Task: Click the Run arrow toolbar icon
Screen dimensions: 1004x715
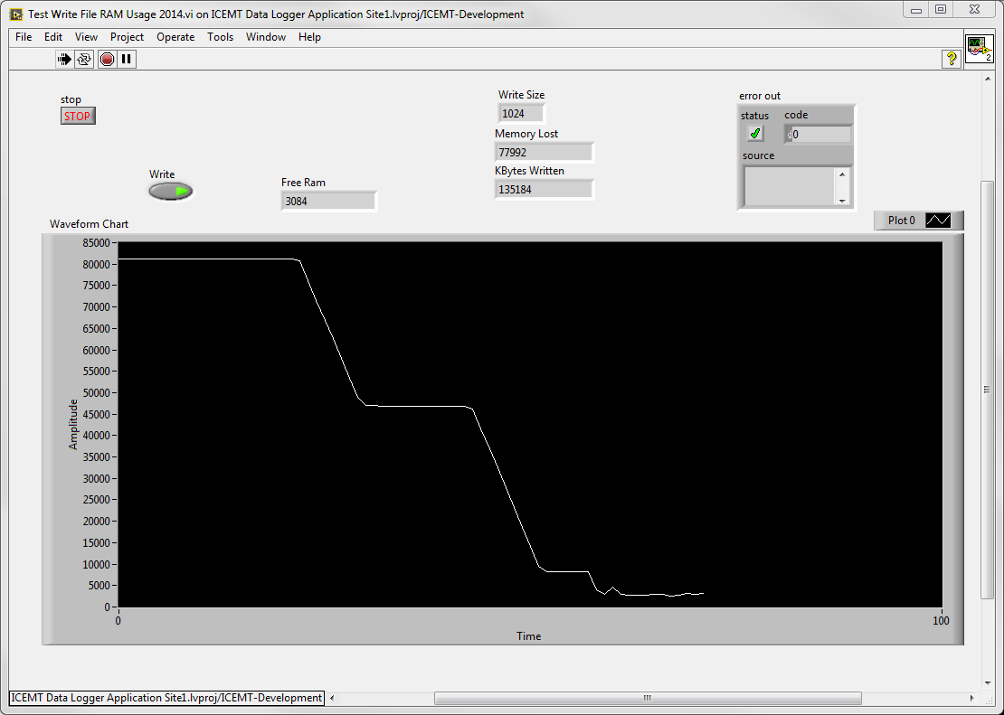Action: 64,60
